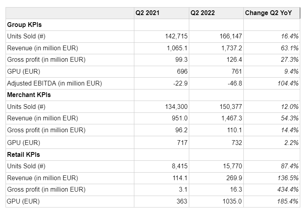Click the 166,147 units sold value
The height and width of the screenshot is (217, 305).
(x=231, y=36)
